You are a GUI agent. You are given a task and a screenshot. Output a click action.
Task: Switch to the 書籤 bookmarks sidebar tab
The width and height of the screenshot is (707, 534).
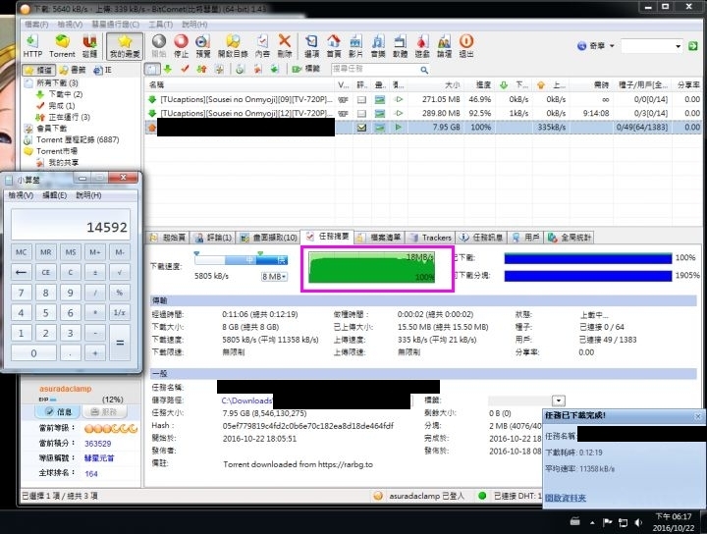click(x=73, y=70)
